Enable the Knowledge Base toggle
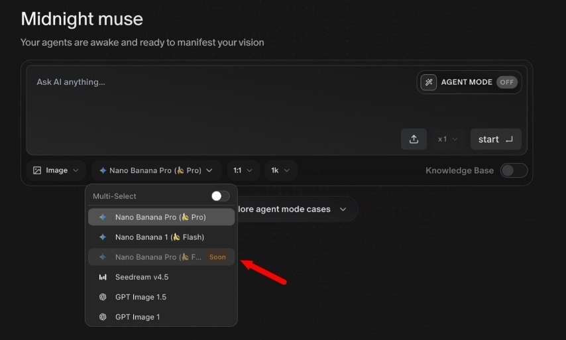Viewport: 566px width, 340px height. 514,170
